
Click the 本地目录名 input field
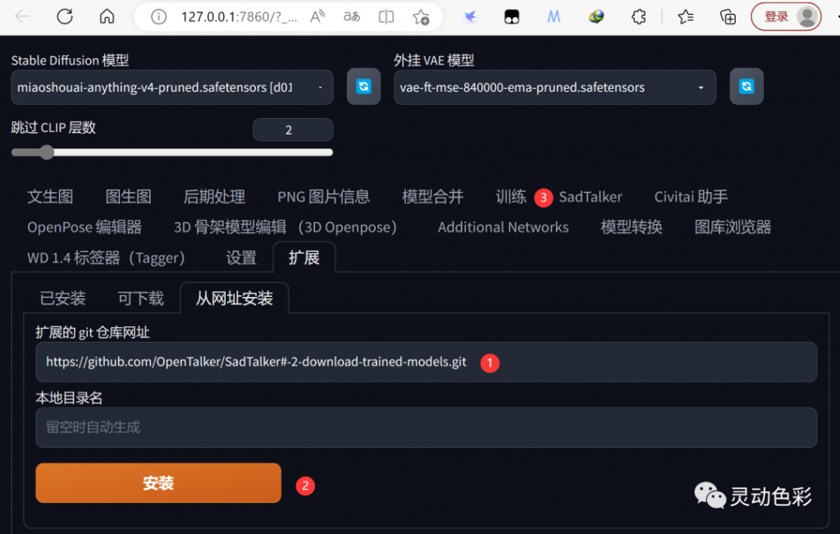click(426, 427)
